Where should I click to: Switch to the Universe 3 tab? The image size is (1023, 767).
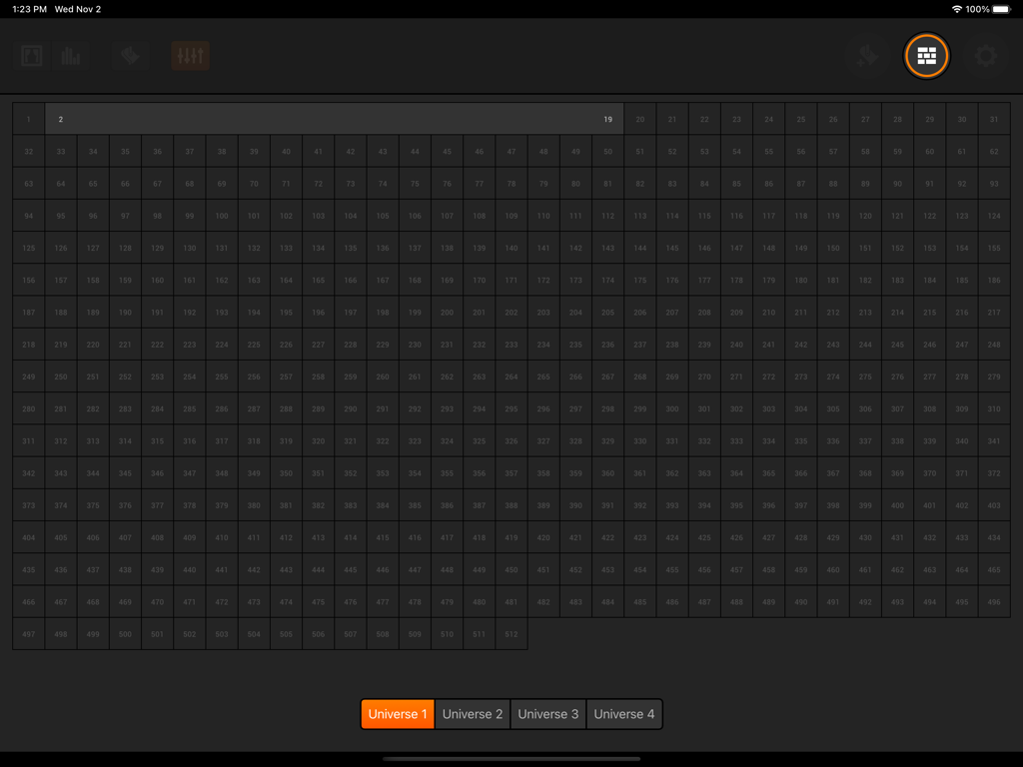[x=547, y=714]
